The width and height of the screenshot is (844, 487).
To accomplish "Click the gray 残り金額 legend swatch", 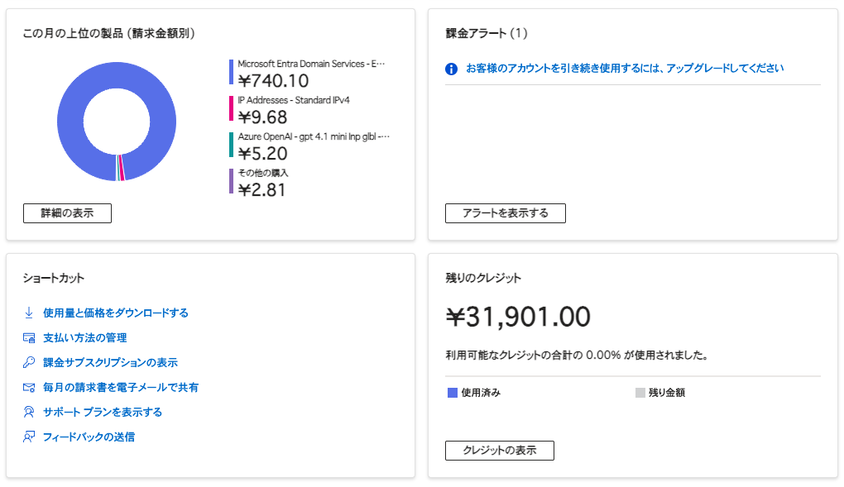I will coord(640,392).
